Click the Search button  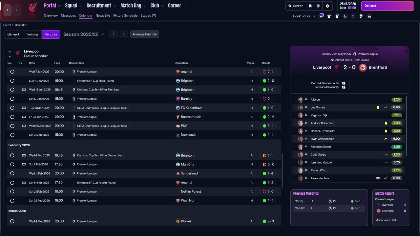296,6
